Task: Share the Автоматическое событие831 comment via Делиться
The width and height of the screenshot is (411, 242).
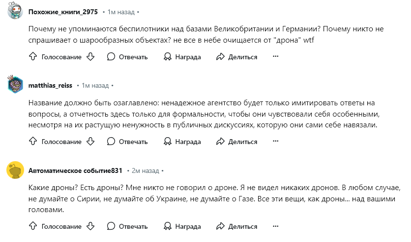Action: (x=236, y=226)
